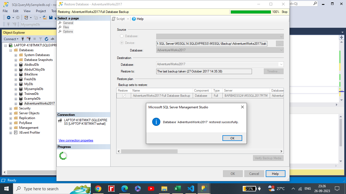This screenshot has height=194, width=346.
Task: Click the Filter icon in Object Explorer
Action: point(41,39)
